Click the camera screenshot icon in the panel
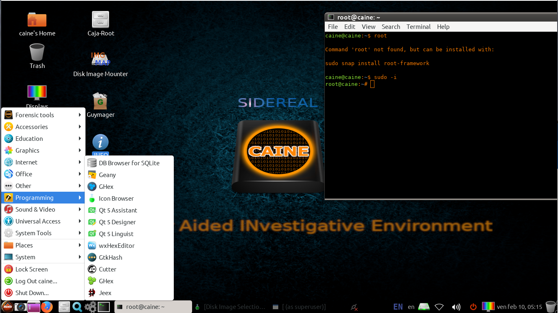558x313 pixels. [x=20, y=306]
